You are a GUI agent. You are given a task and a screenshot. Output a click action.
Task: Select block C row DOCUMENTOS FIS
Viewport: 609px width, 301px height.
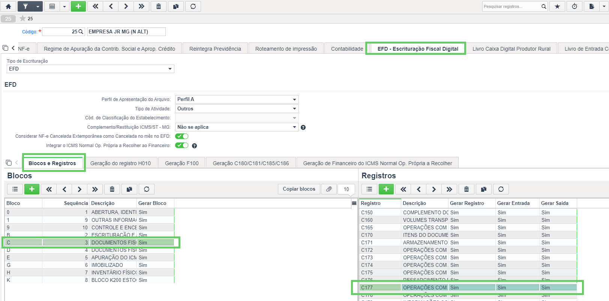coord(90,242)
